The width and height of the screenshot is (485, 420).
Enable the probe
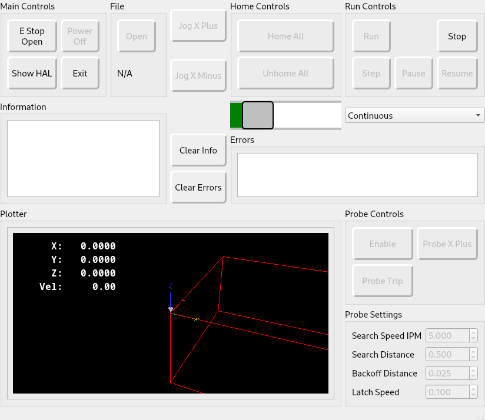(383, 244)
